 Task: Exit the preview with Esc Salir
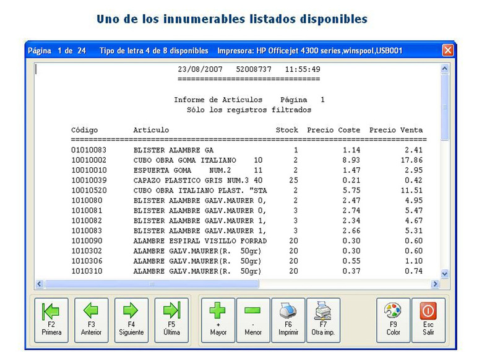(x=428, y=320)
